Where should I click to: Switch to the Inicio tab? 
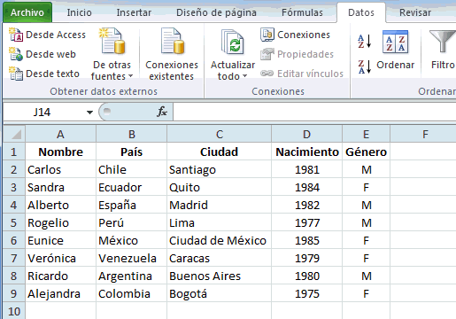pos(79,12)
